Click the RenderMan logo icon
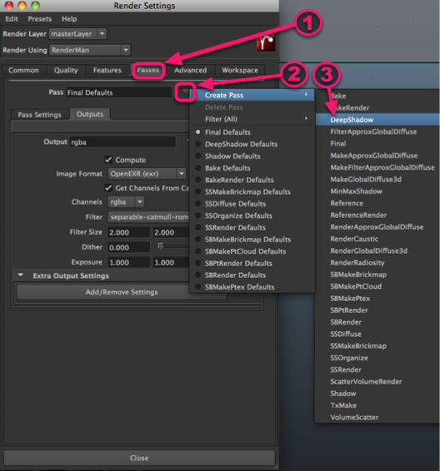This screenshot has width=440, height=471. coord(266,43)
